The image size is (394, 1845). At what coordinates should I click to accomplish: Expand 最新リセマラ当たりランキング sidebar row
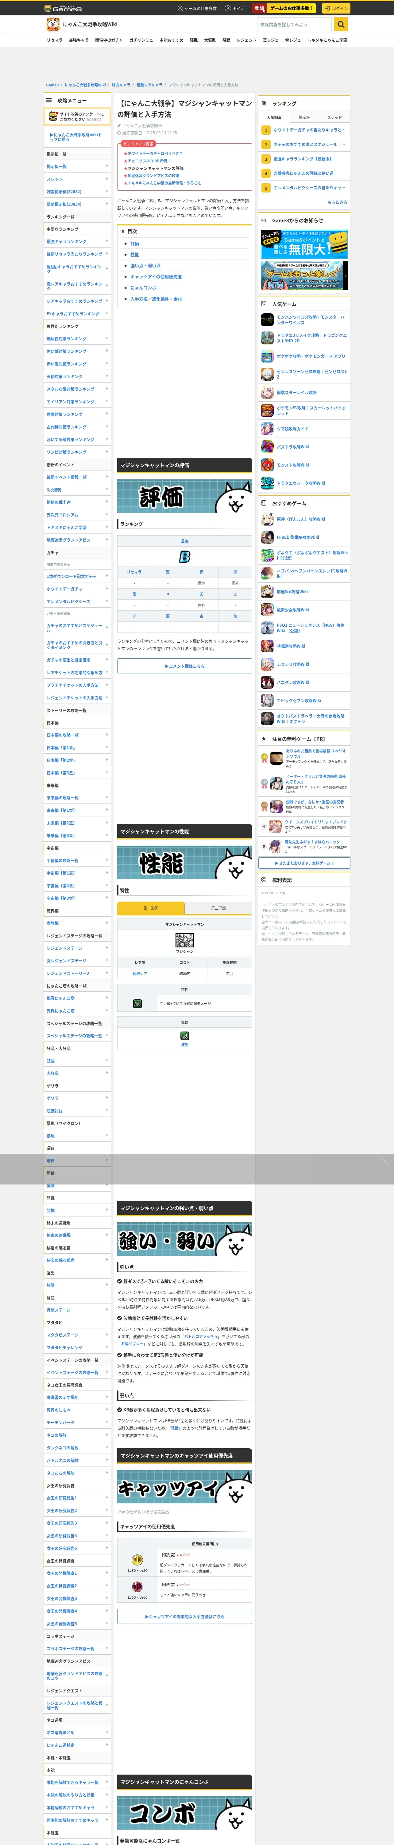[x=77, y=254]
